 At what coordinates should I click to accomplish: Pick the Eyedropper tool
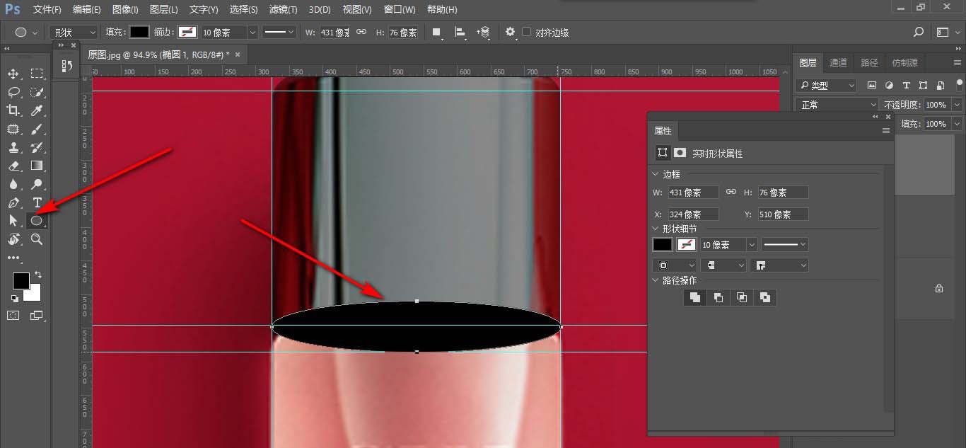[37, 110]
